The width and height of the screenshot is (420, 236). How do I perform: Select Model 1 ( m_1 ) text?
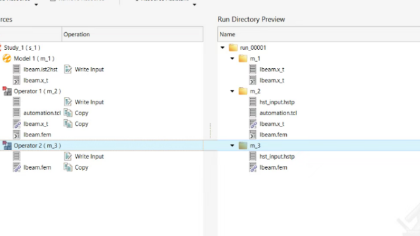(x=34, y=58)
